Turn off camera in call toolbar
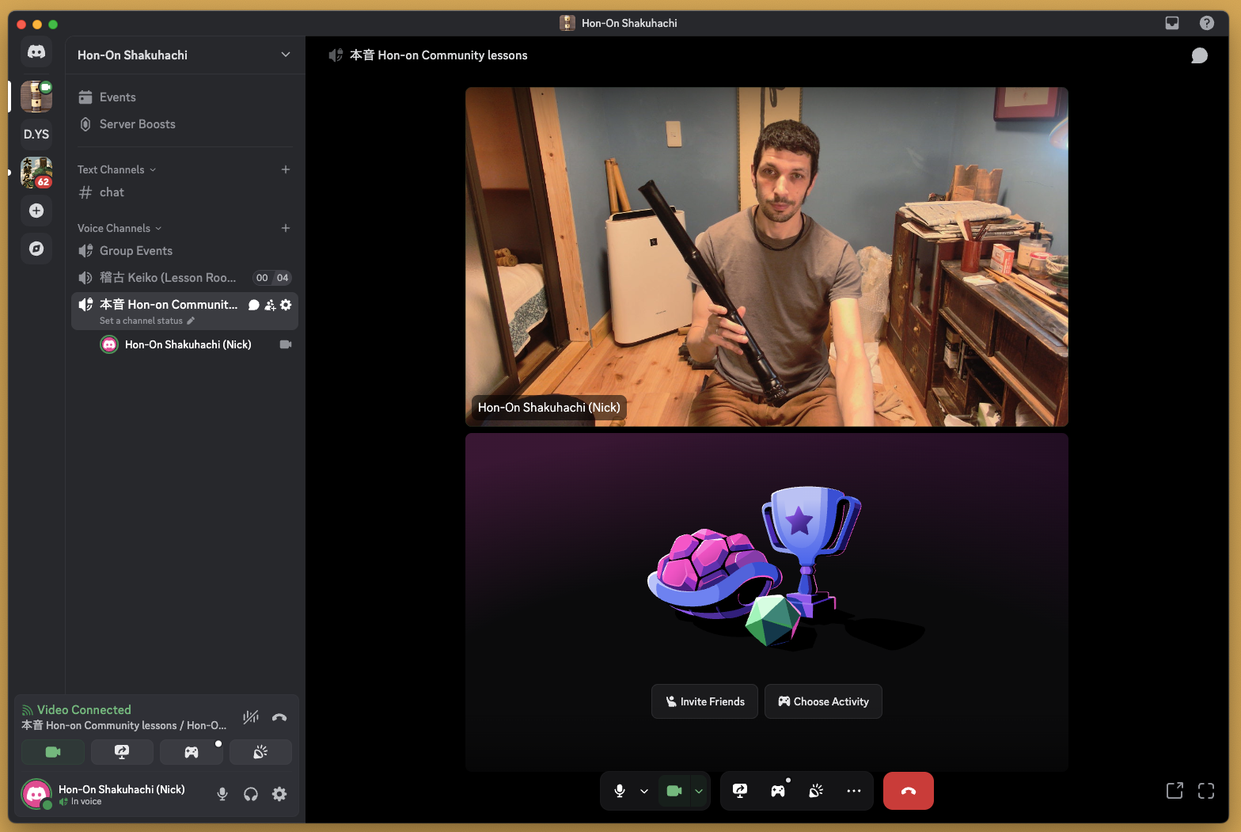Image resolution: width=1241 pixels, height=832 pixels. pyautogui.click(x=674, y=791)
